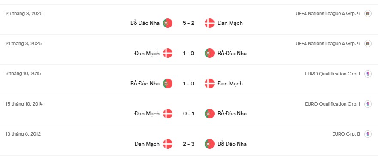Open EURO Qualification Grp. I label for 2015
378x157 pixels.
333,74
